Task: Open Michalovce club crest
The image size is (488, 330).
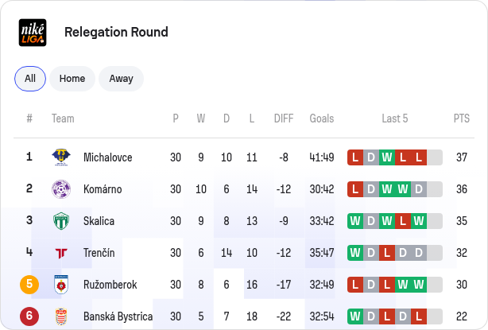Action: pos(61,157)
